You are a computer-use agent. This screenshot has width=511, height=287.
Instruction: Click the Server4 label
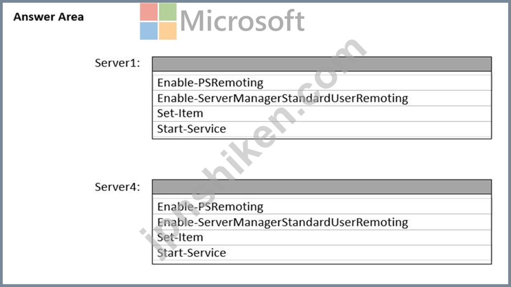(117, 187)
